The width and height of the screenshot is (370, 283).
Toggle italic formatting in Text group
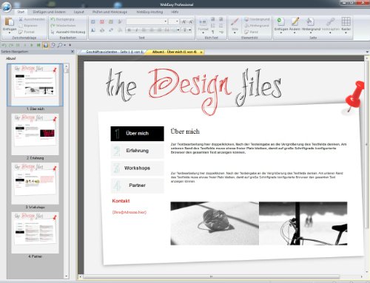[x=137, y=30]
